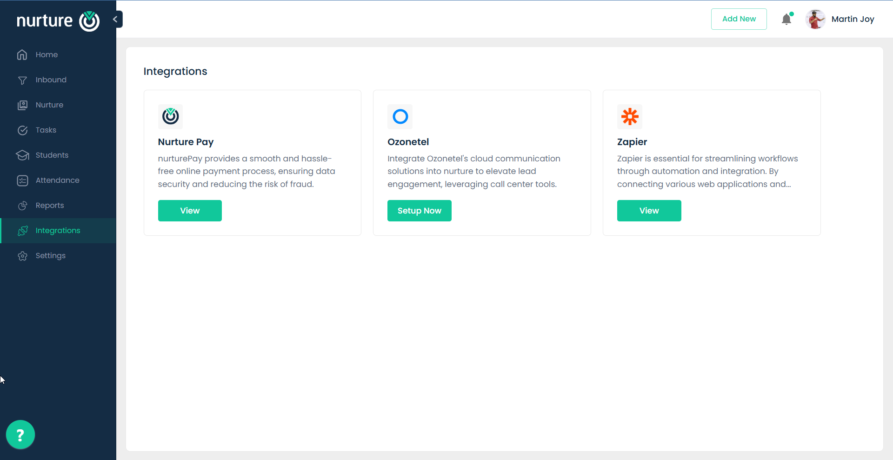Click Setup Now for Ozonetel
Viewport: 893px width, 460px height.
[x=420, y=211]
